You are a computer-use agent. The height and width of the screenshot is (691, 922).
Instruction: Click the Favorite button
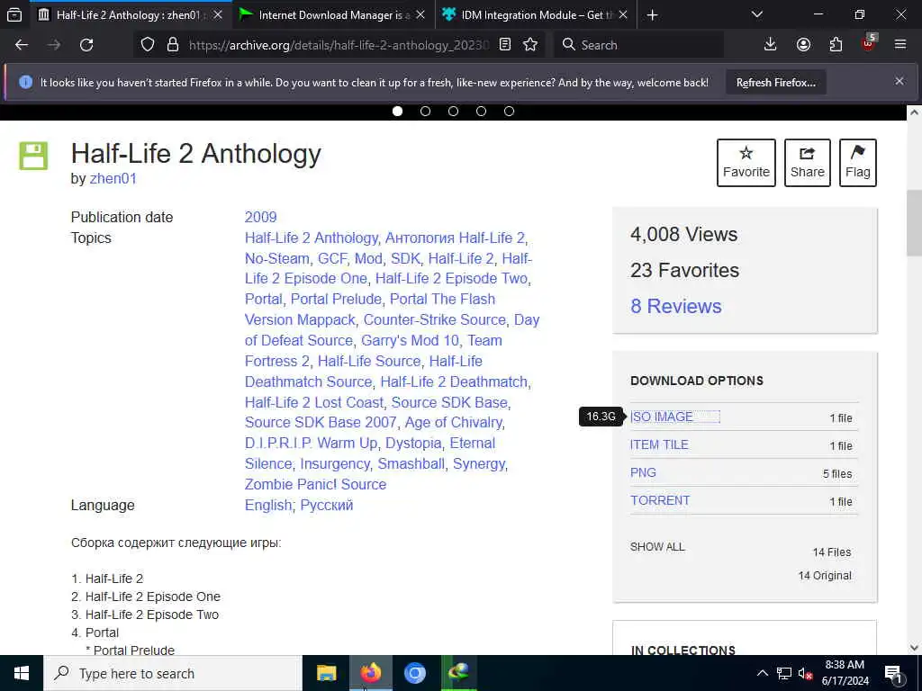coord(746,163)
